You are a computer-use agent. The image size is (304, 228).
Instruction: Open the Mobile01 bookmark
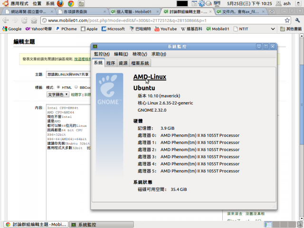(218, 29)
